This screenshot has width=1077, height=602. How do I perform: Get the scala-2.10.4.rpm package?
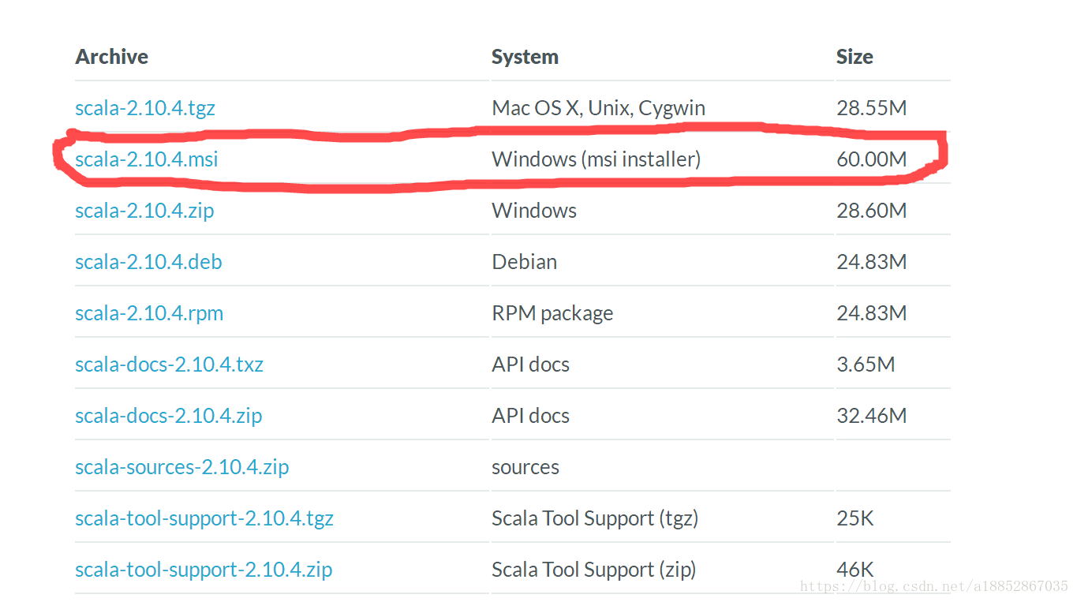coord(149,313)
